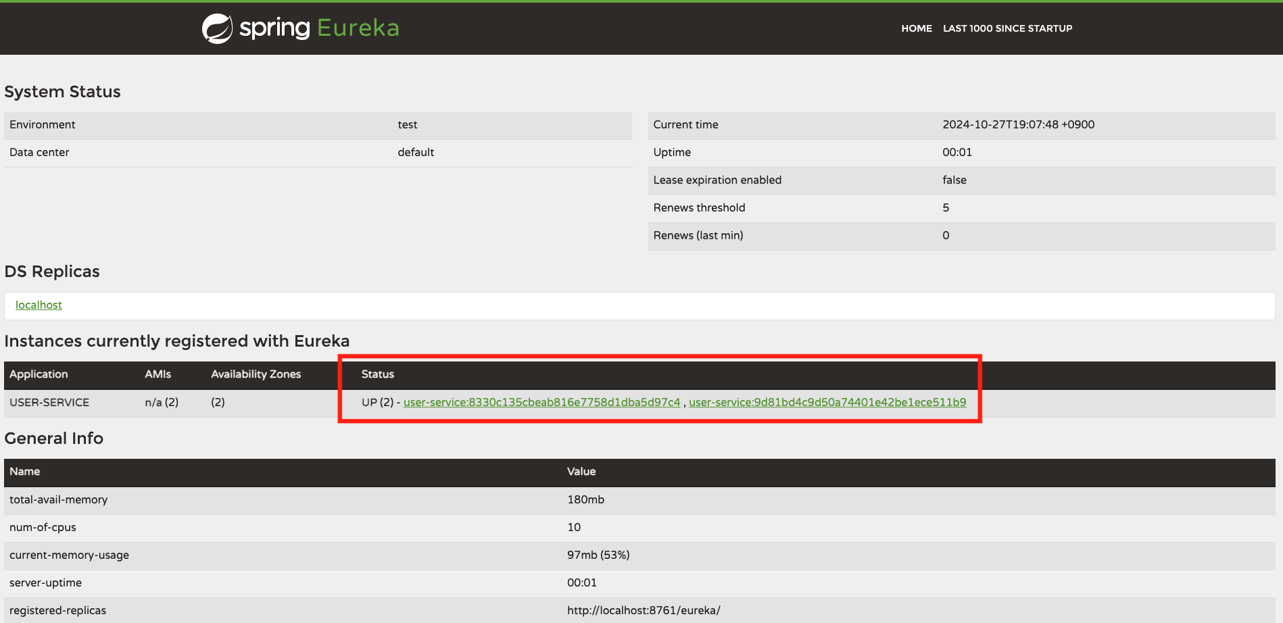The width and height of the screenshot is (1283, 623).
Task: Click the AMIs column header
Action: click(158, 374)
